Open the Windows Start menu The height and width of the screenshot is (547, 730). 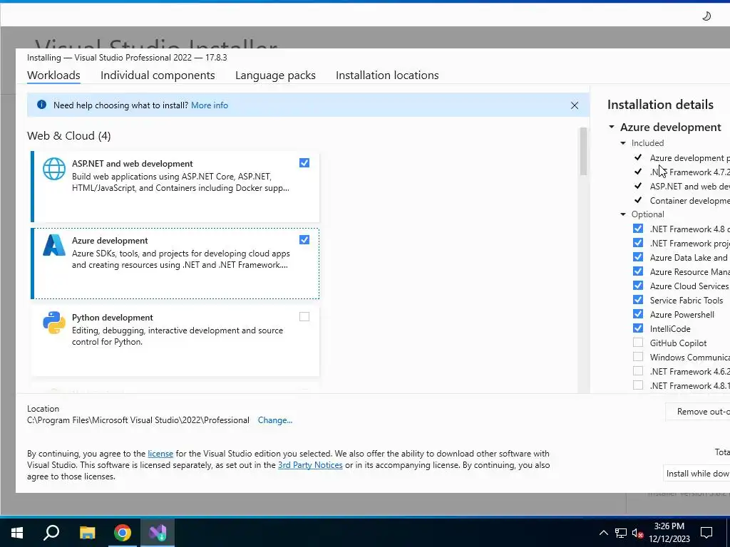tap(17, 533)
